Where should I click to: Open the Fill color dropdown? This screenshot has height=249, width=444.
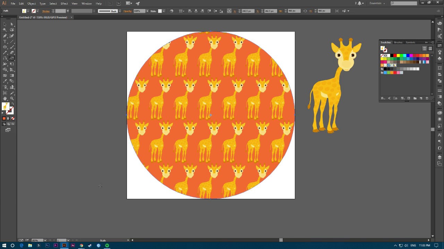pos(28,11)
